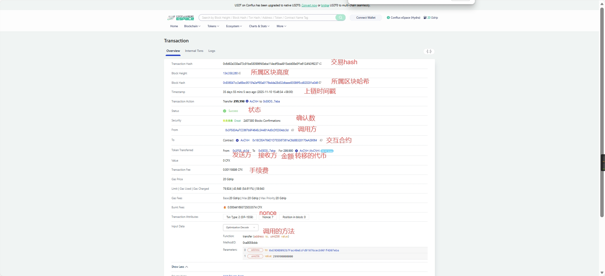Copy the transaction hash using copy icon

pos(321,64)
